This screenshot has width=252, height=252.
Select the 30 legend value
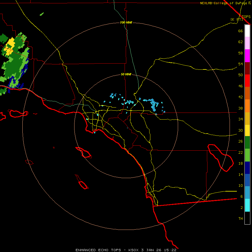point(241,130)
